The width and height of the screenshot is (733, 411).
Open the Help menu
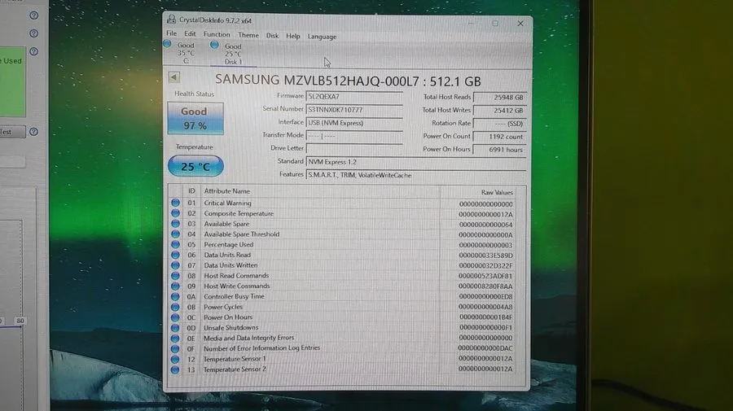(293, 36)
